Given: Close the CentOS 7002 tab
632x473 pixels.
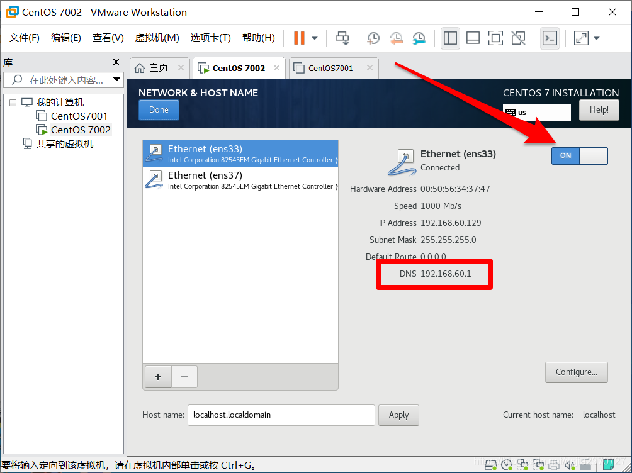Looking at the screenshot, I should (x=276, y=68).
